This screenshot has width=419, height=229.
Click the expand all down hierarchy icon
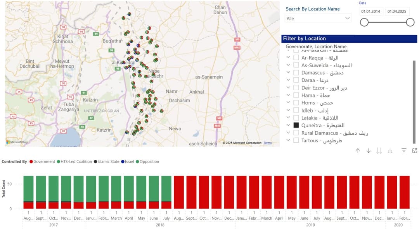click(390, 150)
